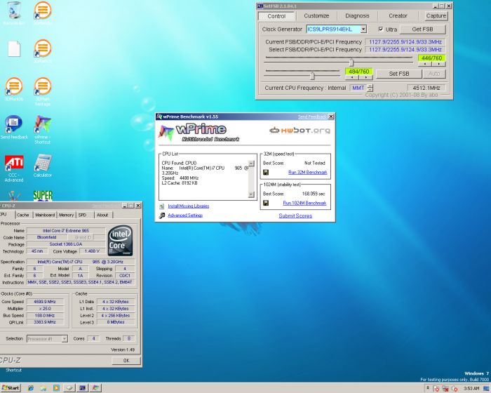Open the SUPER desktop icon

43,196
